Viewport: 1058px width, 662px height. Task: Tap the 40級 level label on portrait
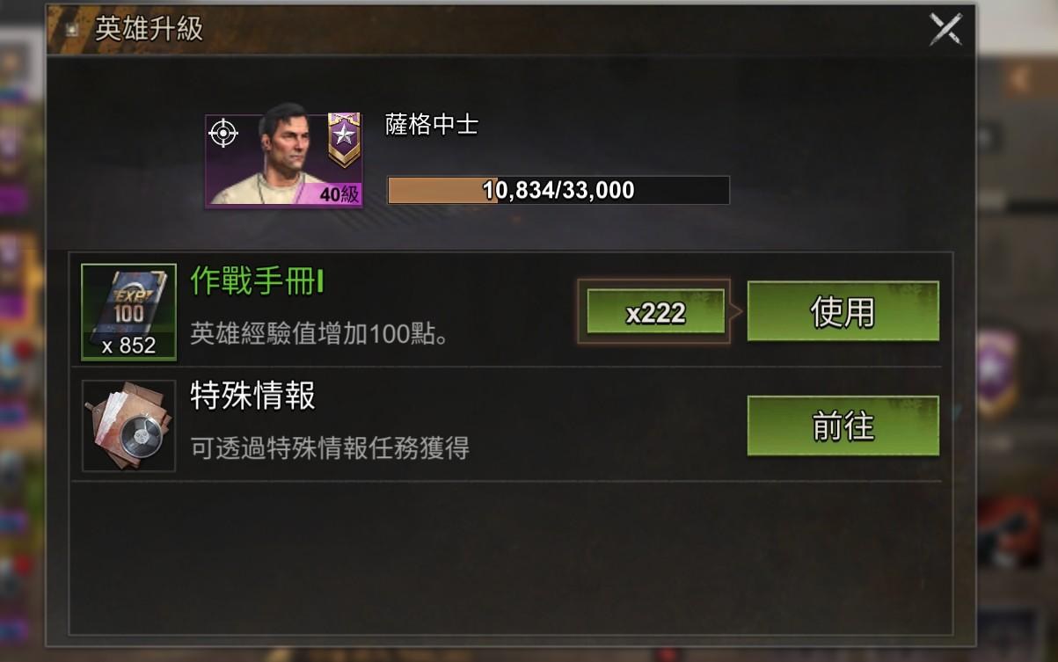pos(339,195)
